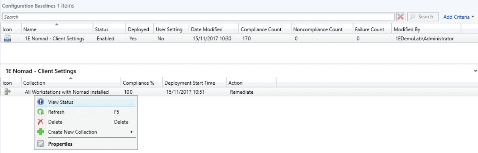Choose Delete from the context menu
Screen dimensions: 478x153
pos(85,122)
